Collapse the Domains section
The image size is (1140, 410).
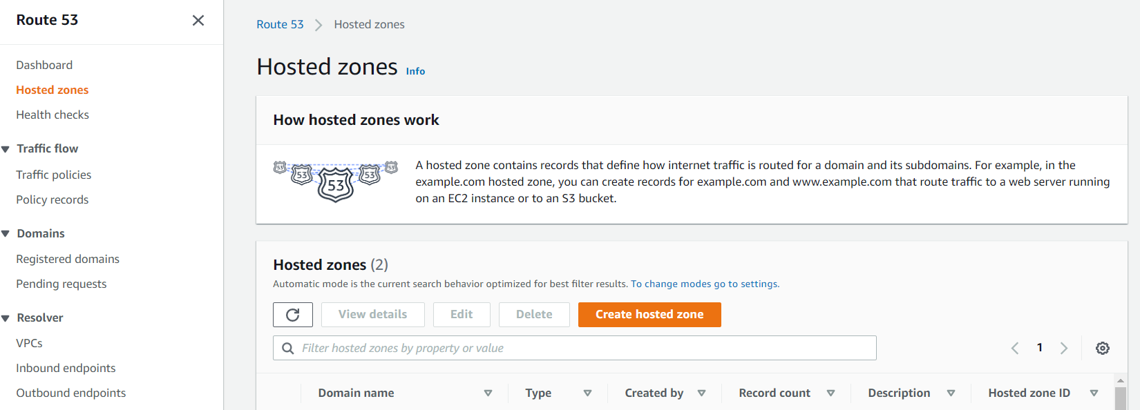(x=6, y=234)
